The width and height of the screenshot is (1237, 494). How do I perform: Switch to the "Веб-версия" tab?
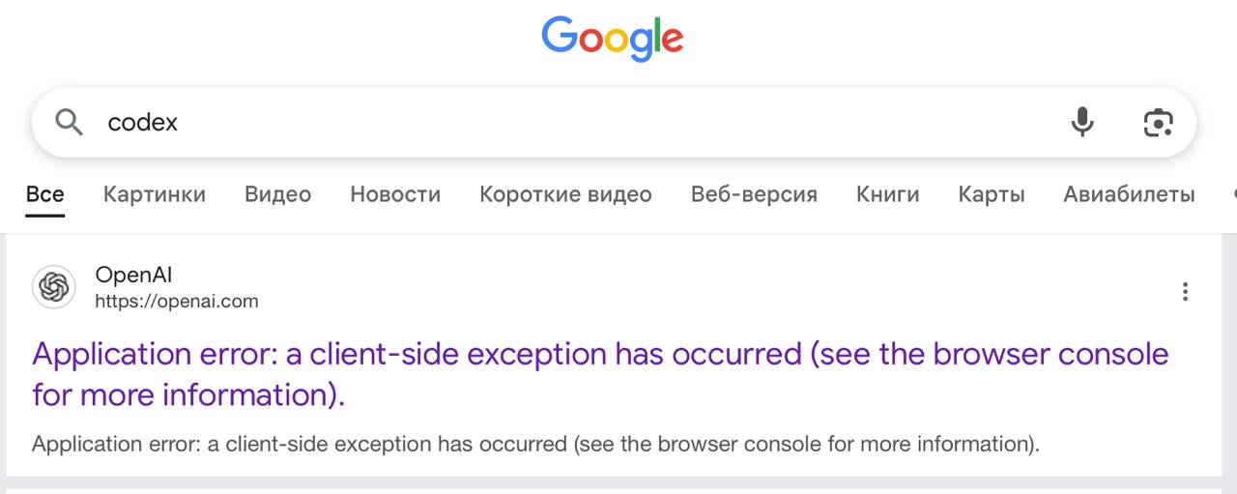tap(754, 194)
